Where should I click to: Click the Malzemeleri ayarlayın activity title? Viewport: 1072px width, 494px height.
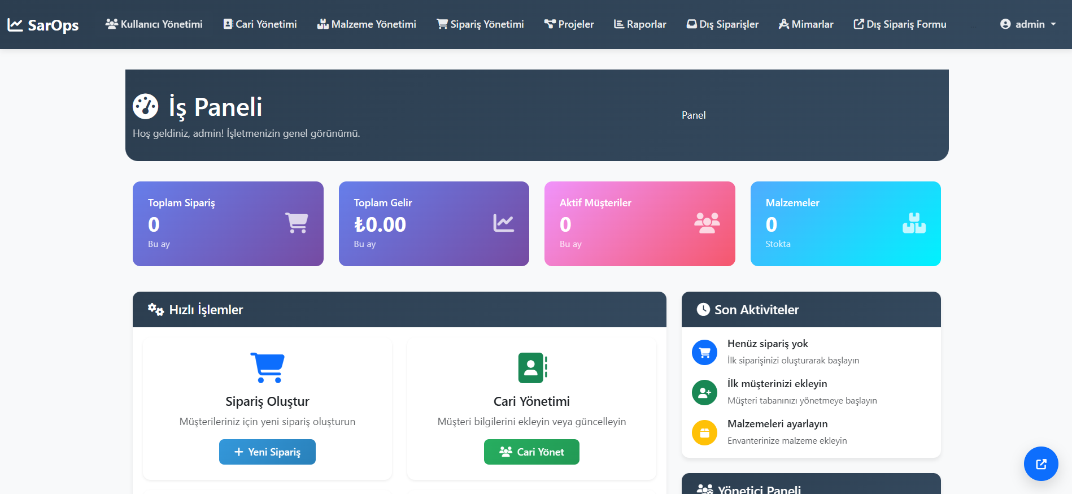coord(777,424)
